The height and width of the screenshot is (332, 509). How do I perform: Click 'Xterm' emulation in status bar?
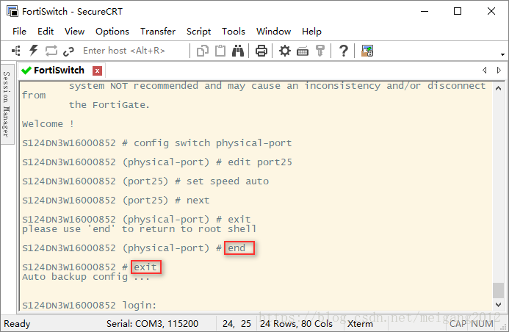click(360, 324)
